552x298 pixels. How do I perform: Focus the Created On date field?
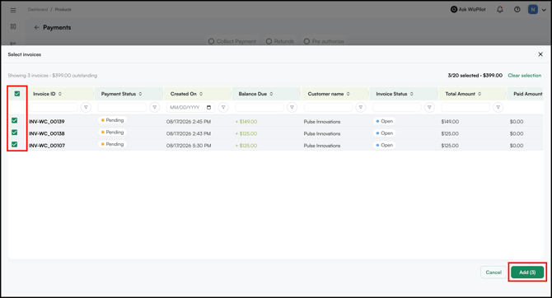click(x=190, y=107)
